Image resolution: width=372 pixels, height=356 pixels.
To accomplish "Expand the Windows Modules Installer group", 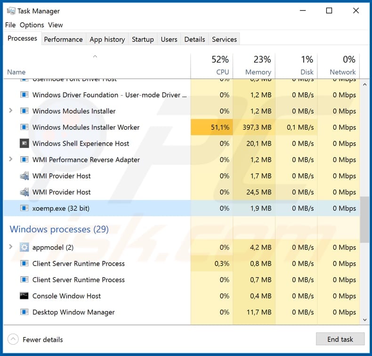I will point(11,111).
